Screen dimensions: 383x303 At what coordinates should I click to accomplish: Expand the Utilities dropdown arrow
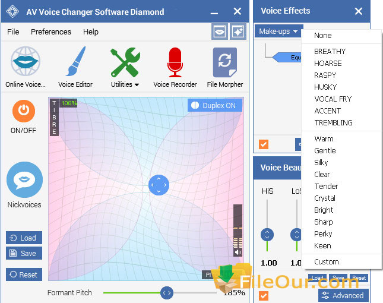(137, 85)
